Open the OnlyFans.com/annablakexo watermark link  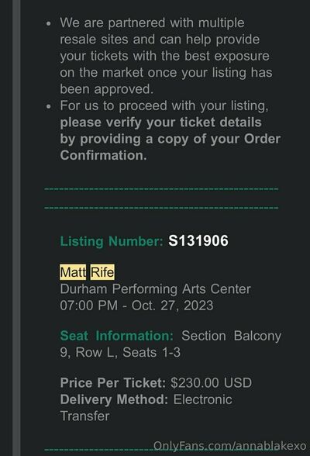point(229,446)
